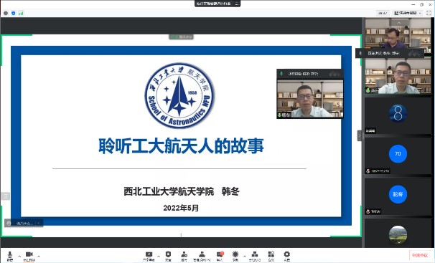Open the Share Screen tool
The image size is (435, 263).
click(149, 256)
